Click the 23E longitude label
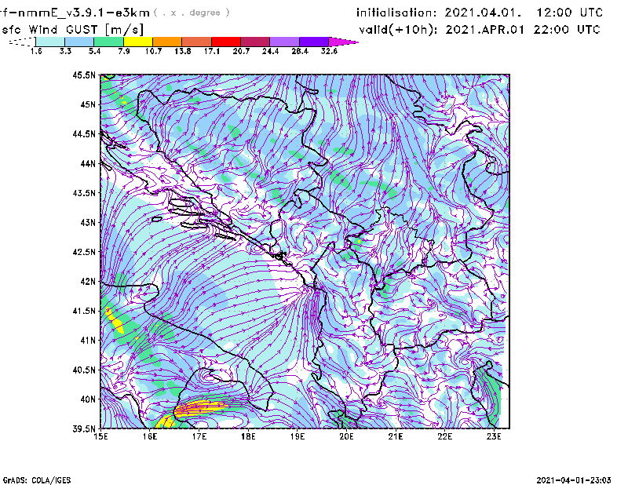Viewport: 628px width, 485px height. pos(494,436)
